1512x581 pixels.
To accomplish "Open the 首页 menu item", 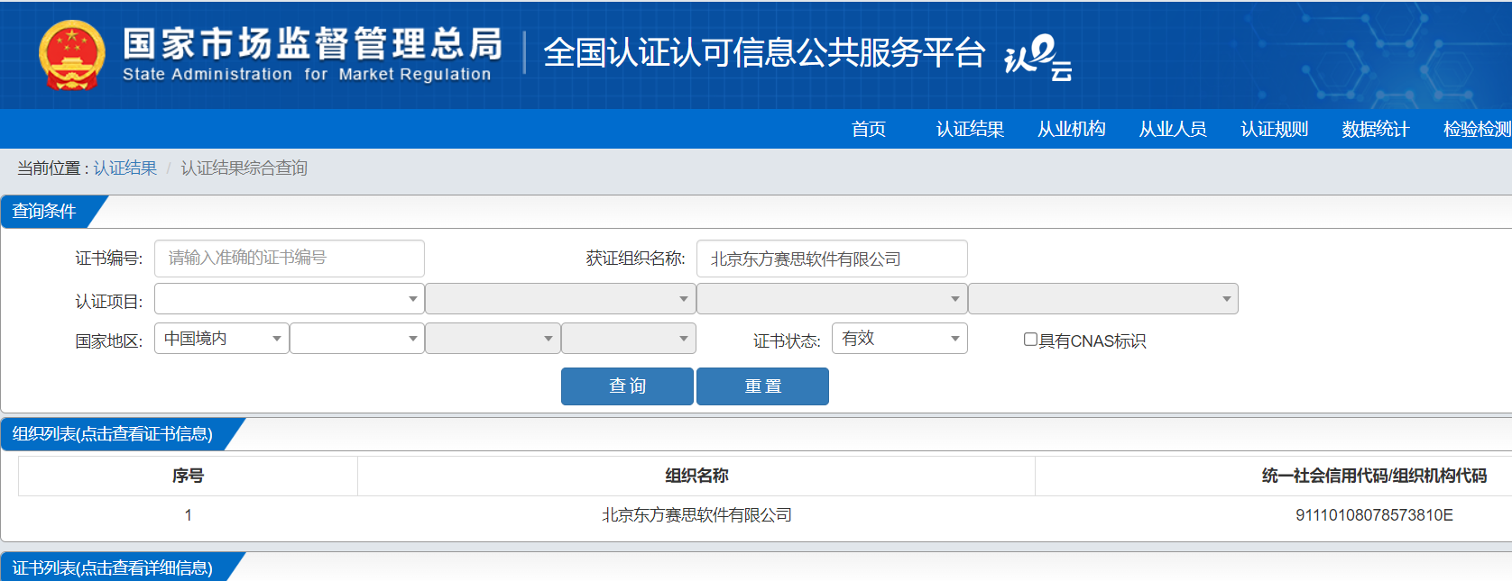I will (869, 129).
